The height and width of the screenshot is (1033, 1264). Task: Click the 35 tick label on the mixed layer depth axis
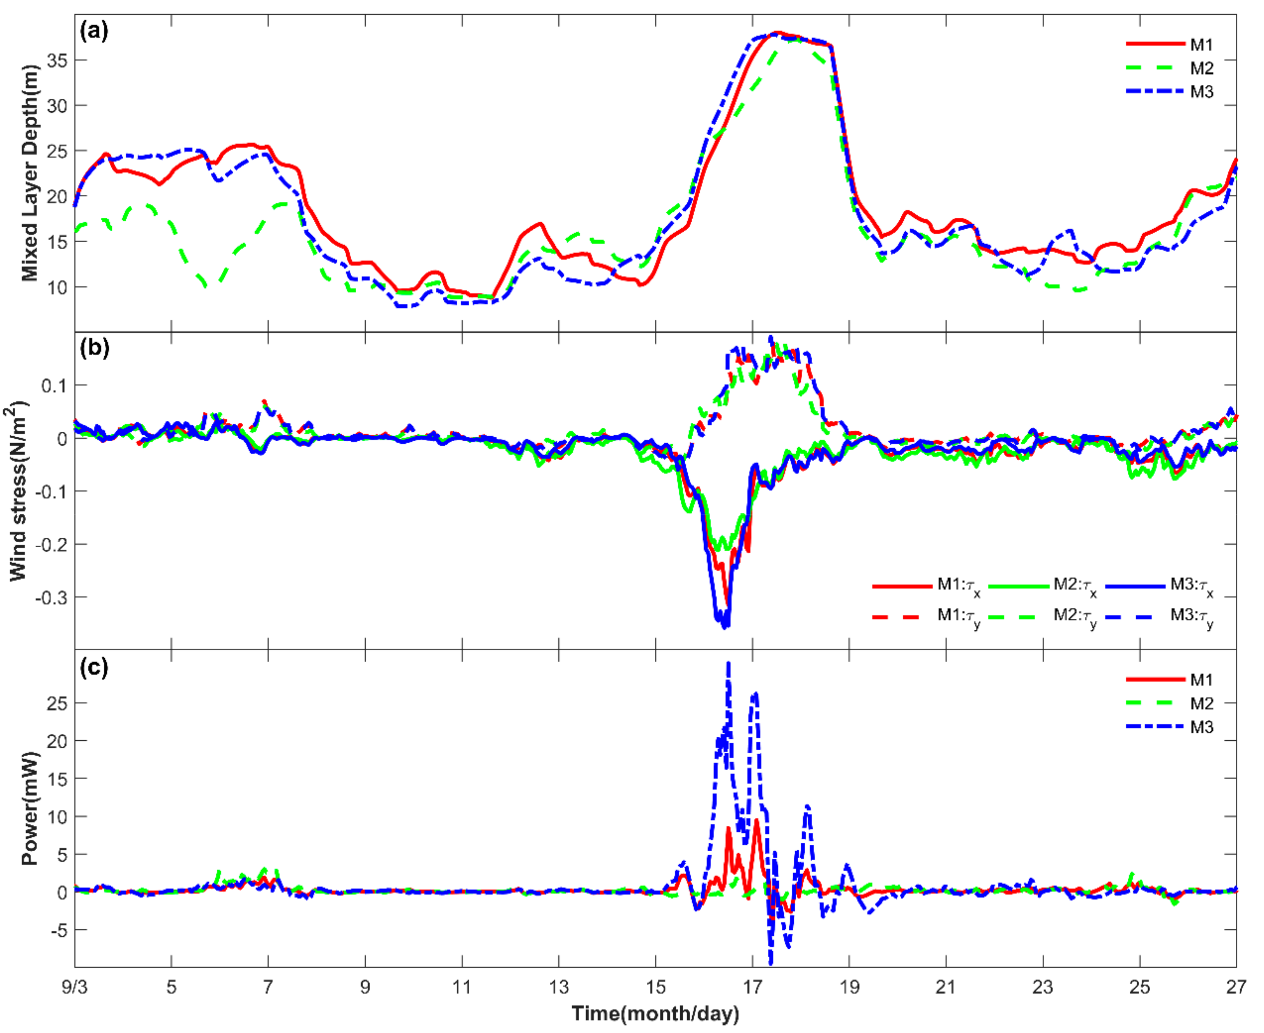pos(57,60)
